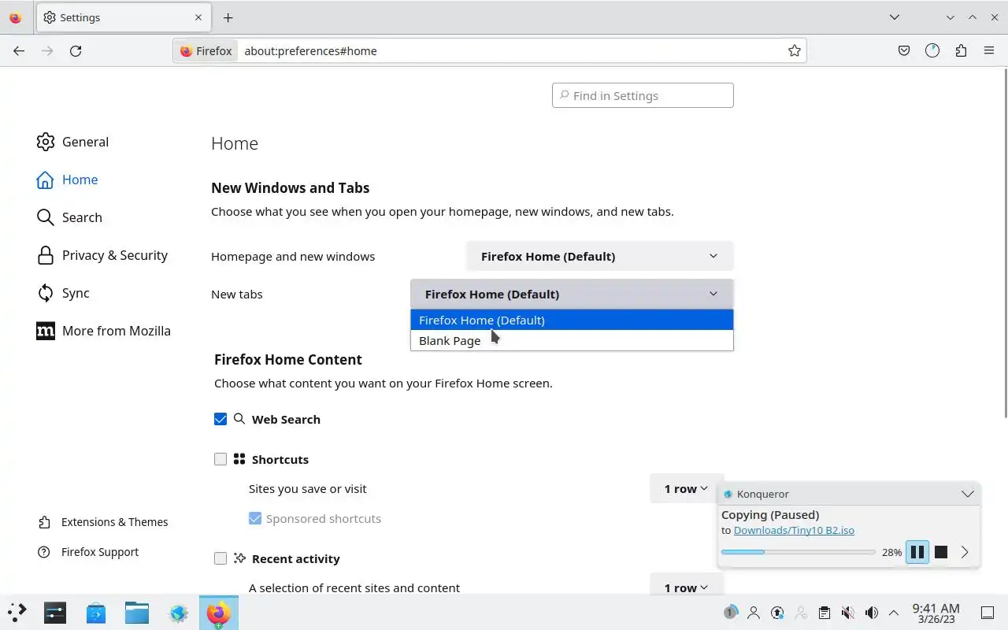Viewport: 1008px width, 630px height.
Task: Click the Find in Settings search field
Action: [643, 95]
